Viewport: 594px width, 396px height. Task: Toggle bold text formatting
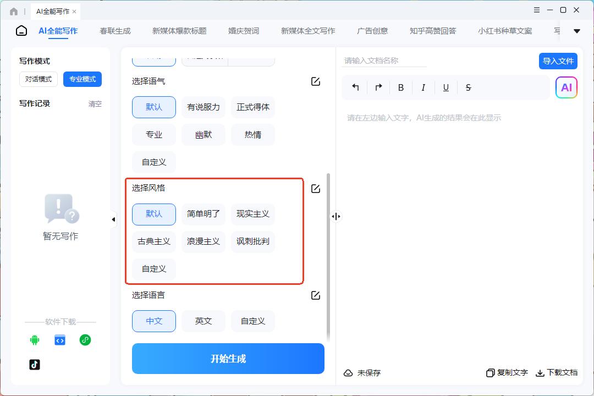pos(401,87)
